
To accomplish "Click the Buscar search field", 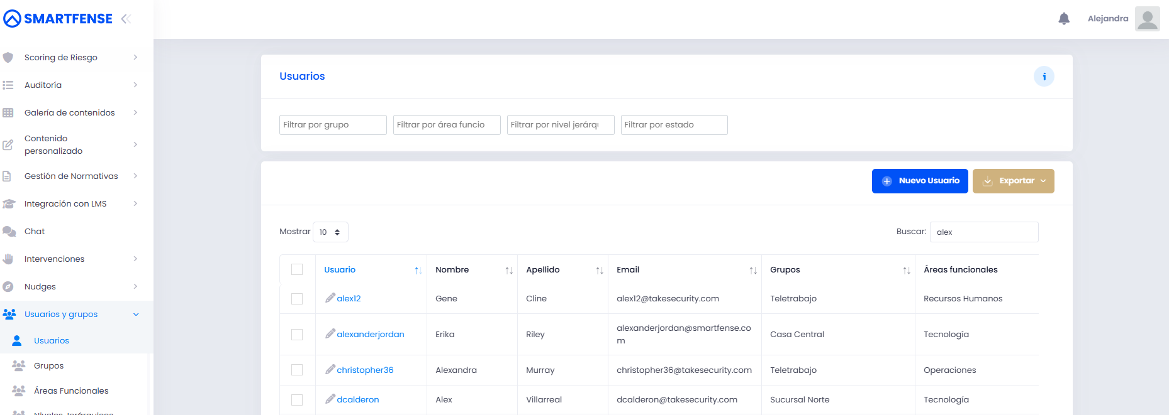I will tap(984, 232).
